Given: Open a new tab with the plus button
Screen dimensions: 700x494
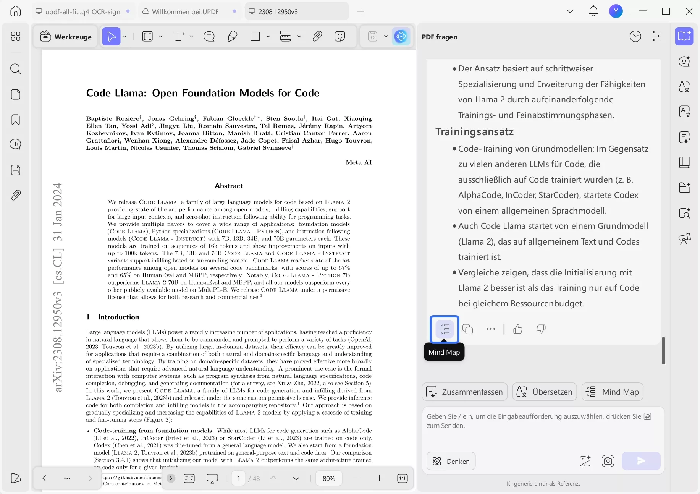Looking at the screenshot, I should pos(361,11).
